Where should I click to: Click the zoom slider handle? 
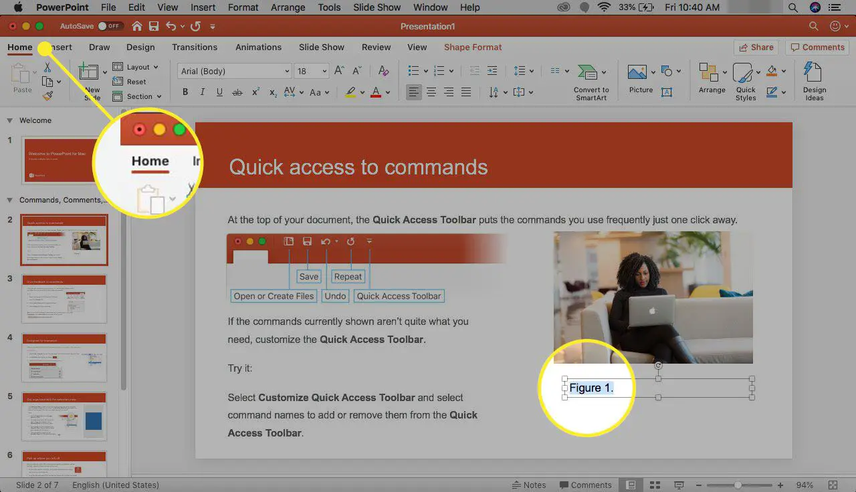[x=738, y=485]
